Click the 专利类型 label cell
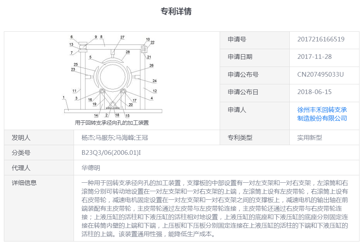The image size is (363, 245). point(240,137)
